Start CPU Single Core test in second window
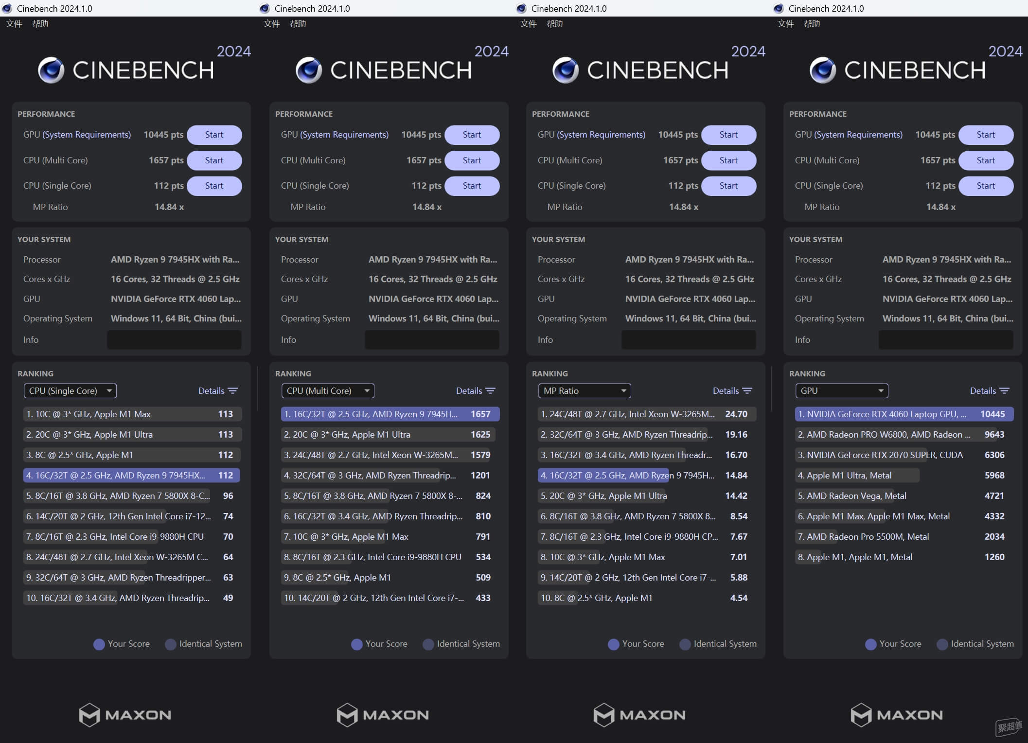The width and height of the screenshot is (1028, 743). click(472, 186)
